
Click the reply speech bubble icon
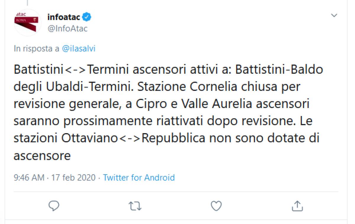[54, 206]
